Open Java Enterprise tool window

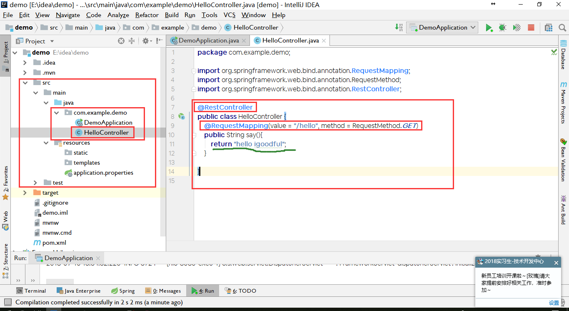pos(78,291)
